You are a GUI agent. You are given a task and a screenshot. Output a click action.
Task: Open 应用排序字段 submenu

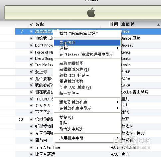[x=87, y=138]
